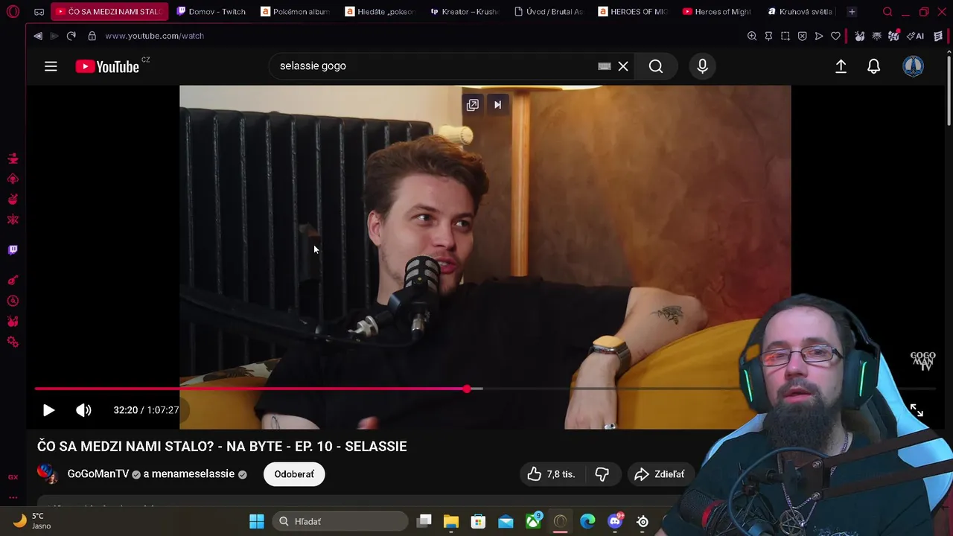Open a new browser tab with plus

[x=852, y=12]
